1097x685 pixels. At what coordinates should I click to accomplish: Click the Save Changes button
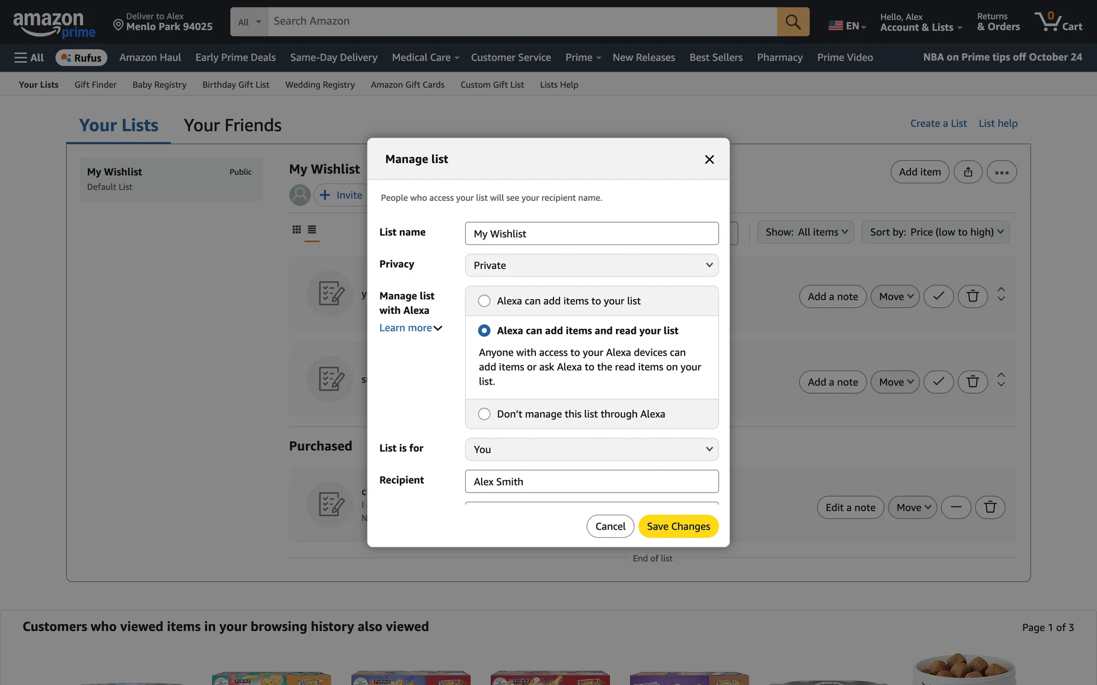point(678,526)
